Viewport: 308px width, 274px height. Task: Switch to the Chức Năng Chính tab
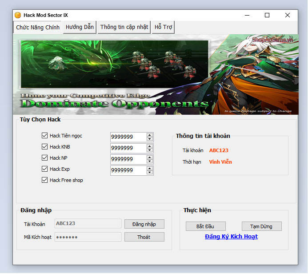[37, 27]
